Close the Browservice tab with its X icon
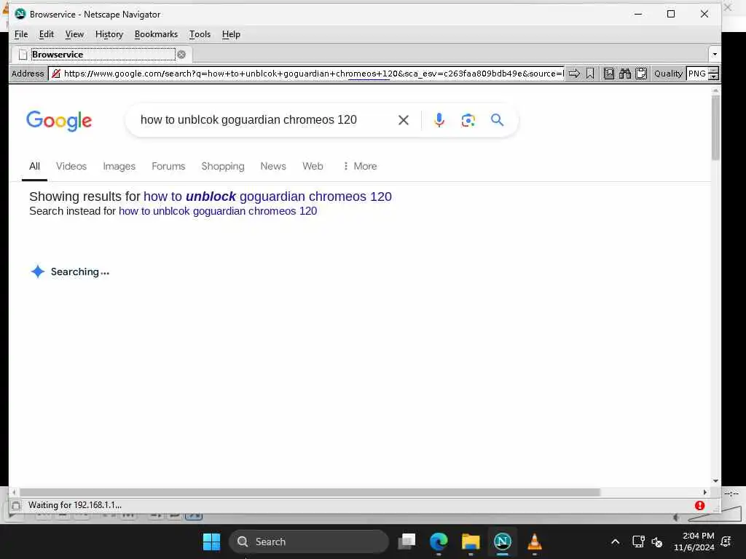This screenshot has height=559, width=746. click(181, 54)
